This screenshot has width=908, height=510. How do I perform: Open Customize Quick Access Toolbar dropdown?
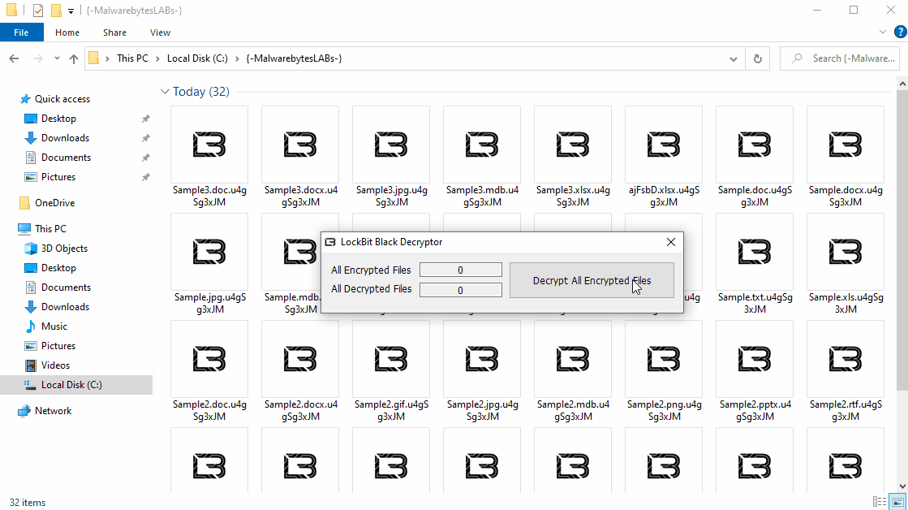tap(71, 11)
